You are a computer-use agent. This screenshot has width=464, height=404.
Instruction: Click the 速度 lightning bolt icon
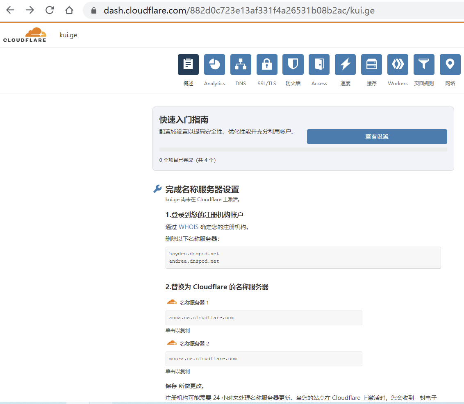345,64
